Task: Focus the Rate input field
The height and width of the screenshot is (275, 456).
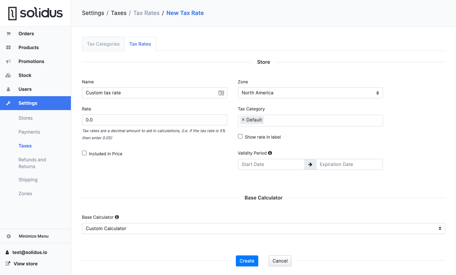Action: click(x=154, y=120)
